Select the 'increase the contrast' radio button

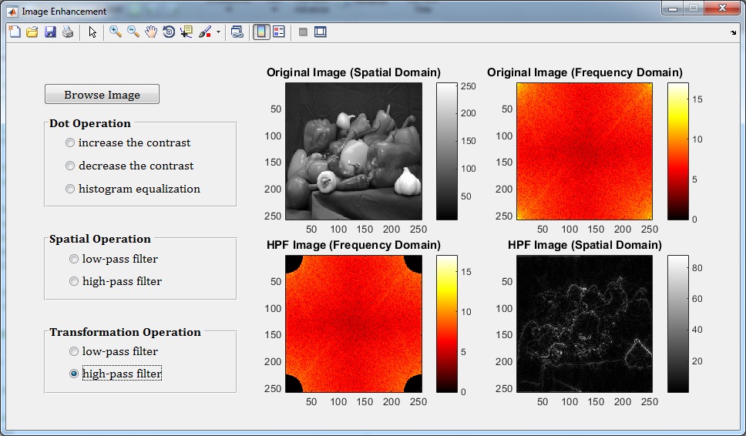(71, 143)
